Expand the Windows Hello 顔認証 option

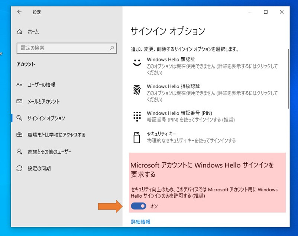pos(171,60)
